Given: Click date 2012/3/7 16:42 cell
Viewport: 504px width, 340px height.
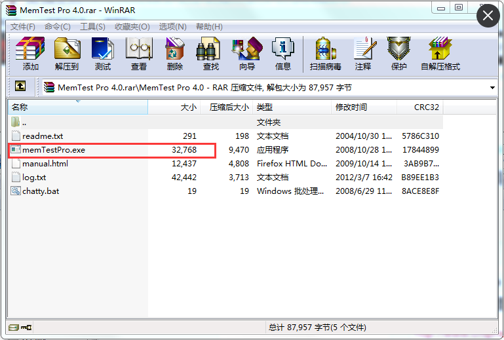Looking at the screenshot, I should tap(364, 178).
